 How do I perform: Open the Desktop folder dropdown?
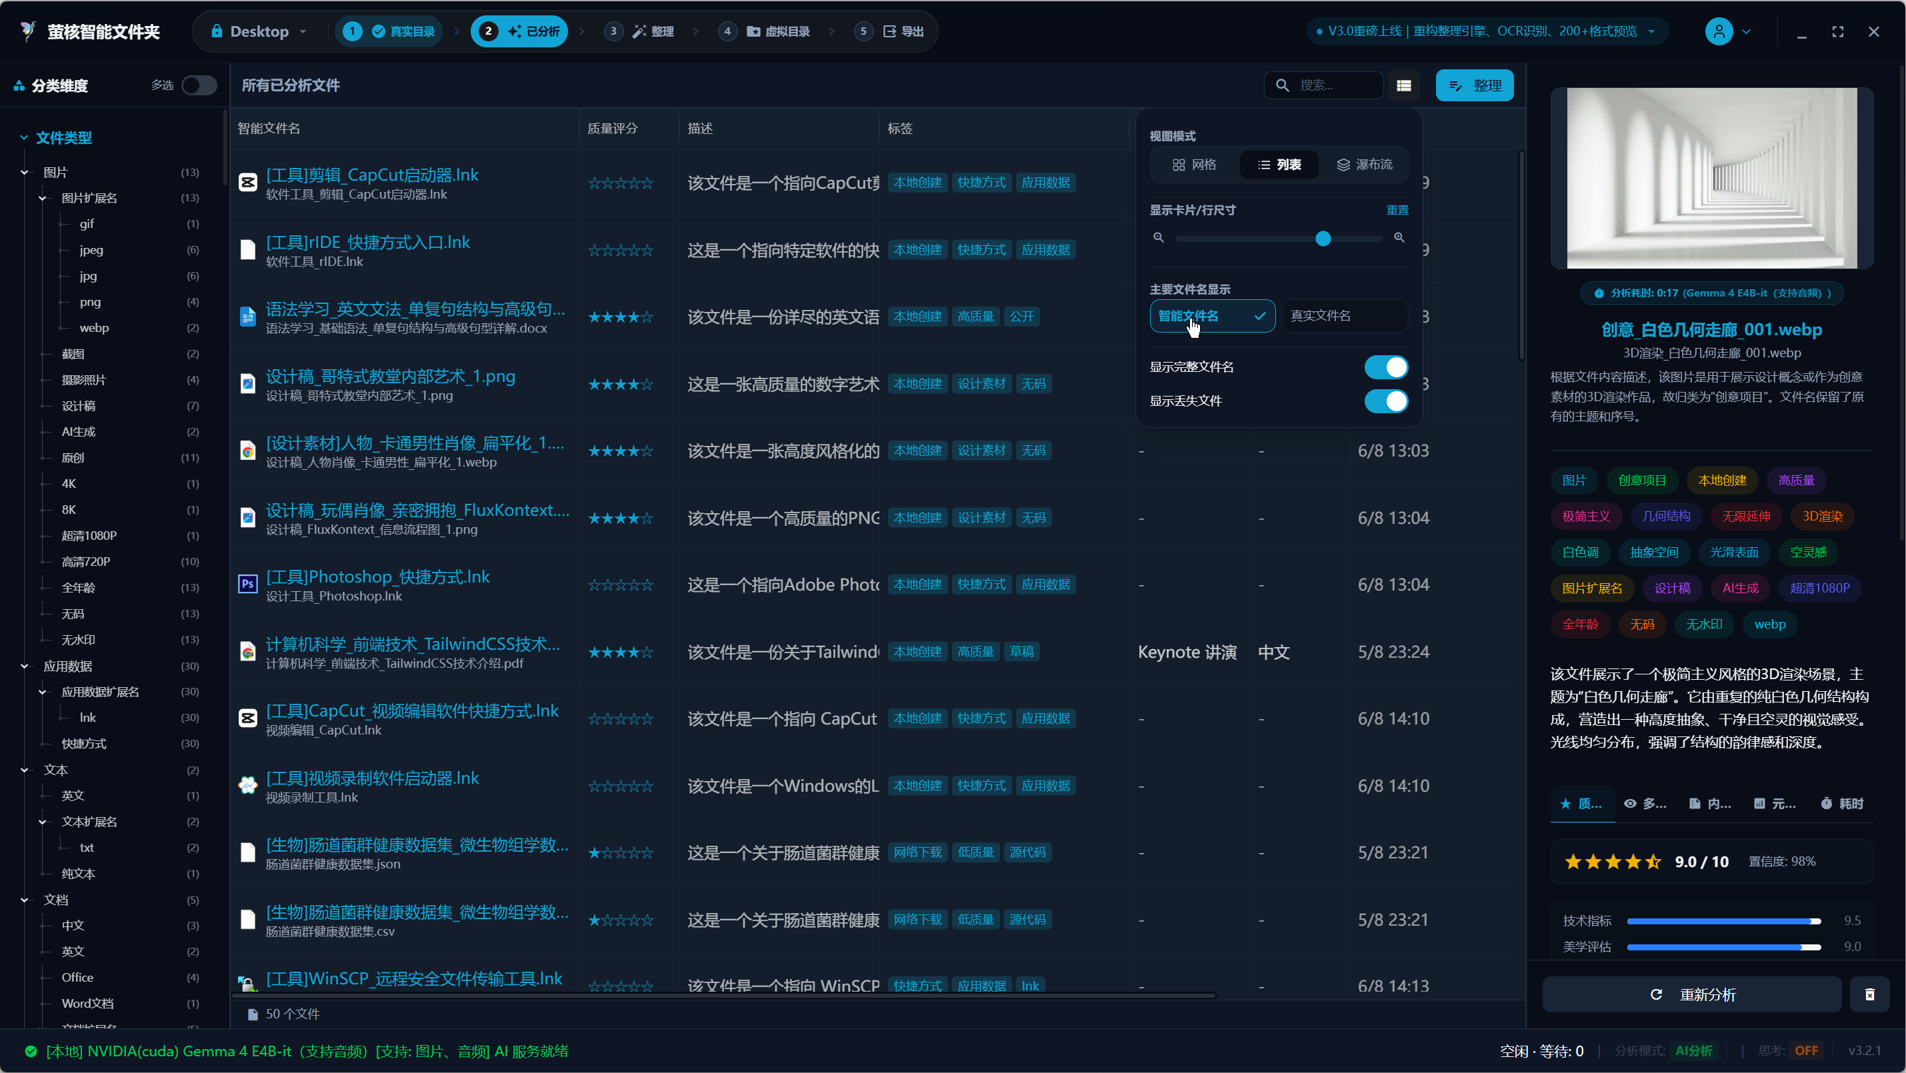tap(258, 32)
